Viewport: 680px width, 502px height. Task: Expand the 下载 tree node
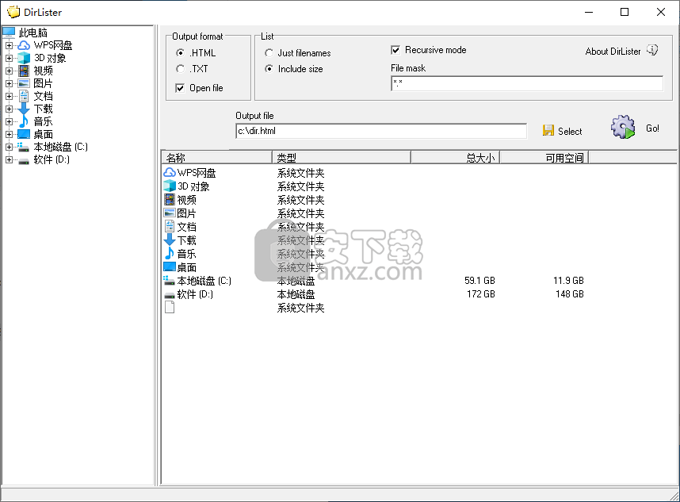coord(9,109)
